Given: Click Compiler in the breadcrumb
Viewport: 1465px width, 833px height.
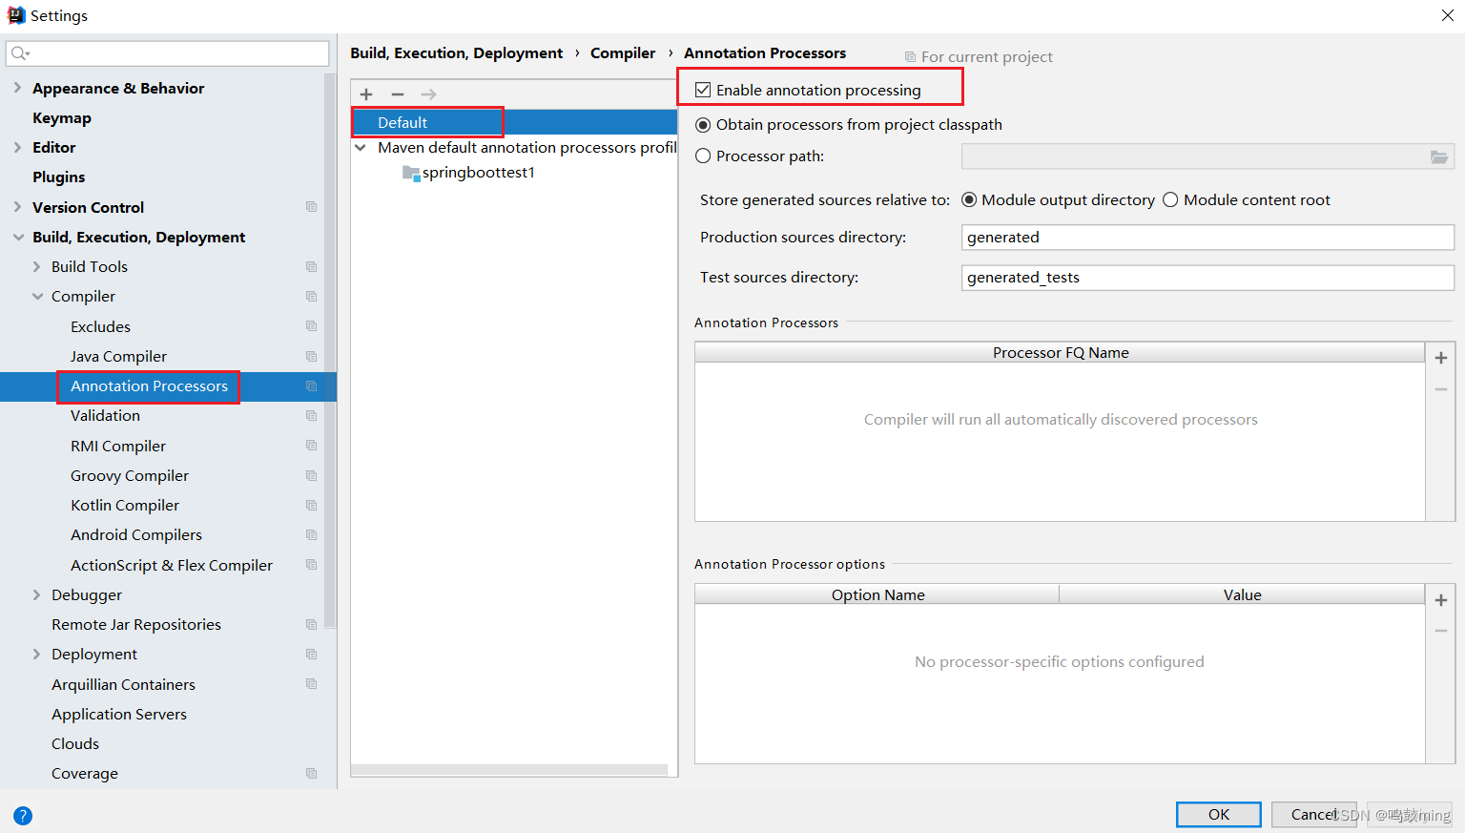Looking at the screenshot, I should tap(623, 53).
